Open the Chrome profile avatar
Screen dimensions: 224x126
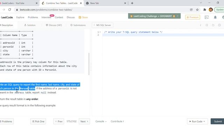[211, 10]
